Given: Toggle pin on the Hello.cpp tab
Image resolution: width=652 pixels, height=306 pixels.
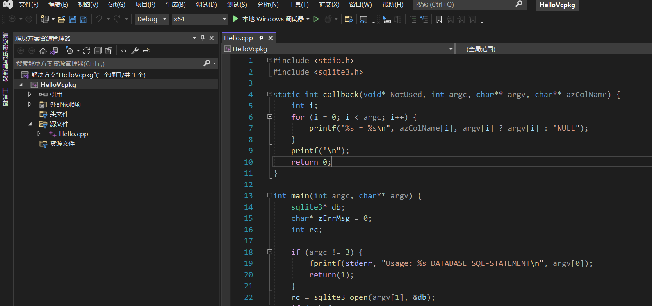Looking at the screenshot, I should point(261,38).
